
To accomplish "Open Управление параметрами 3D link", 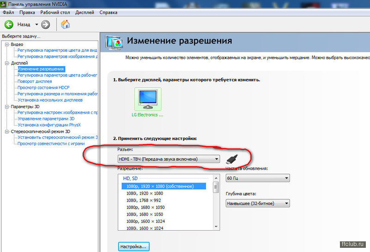I will coord(46,119).
